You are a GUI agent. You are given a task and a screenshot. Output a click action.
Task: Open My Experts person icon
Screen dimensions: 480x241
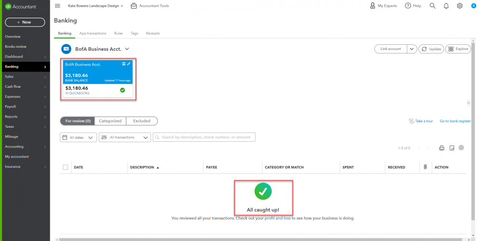(x=372, y=6)
